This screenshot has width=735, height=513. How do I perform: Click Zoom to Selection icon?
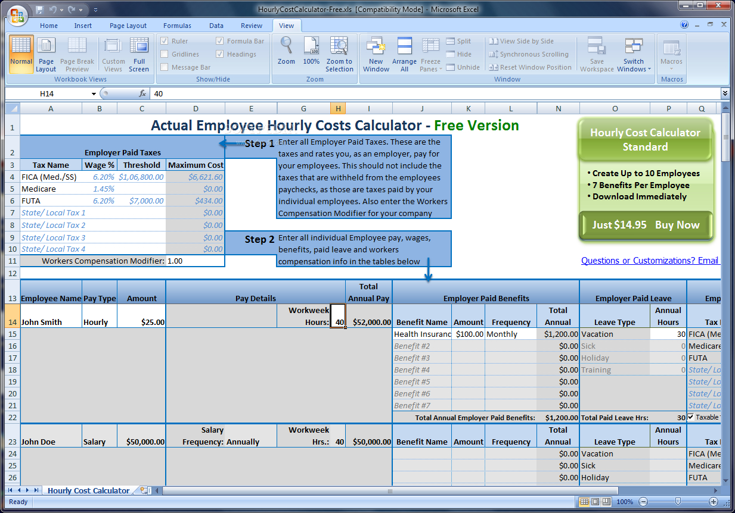tap(339, 54)
